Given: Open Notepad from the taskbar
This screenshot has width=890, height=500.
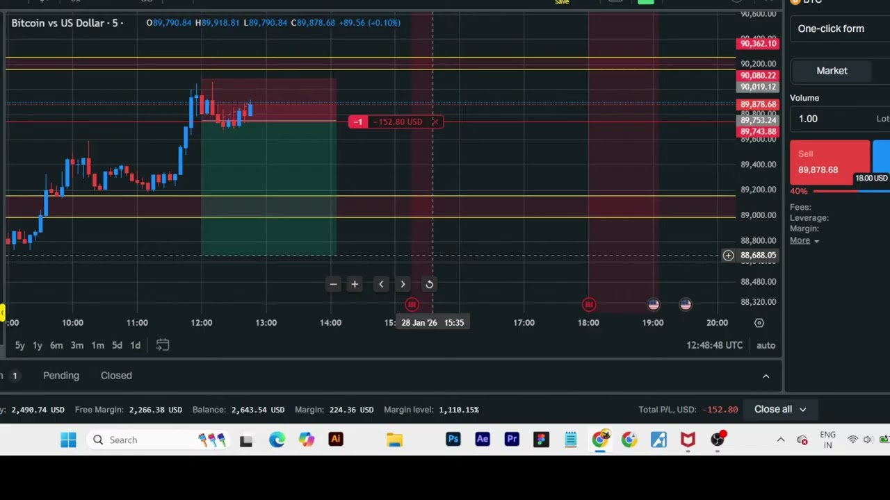Looking at the screenshot, I should point(570,440).
